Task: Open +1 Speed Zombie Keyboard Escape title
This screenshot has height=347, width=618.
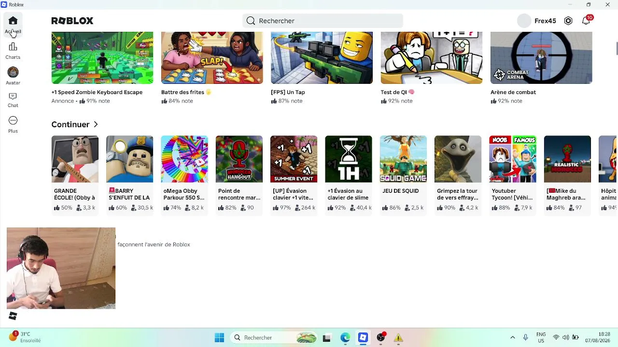Action: click(x=97, y=92)
